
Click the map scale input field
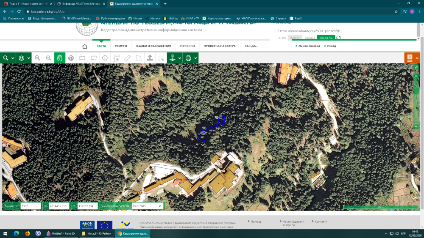pos(30,206)
